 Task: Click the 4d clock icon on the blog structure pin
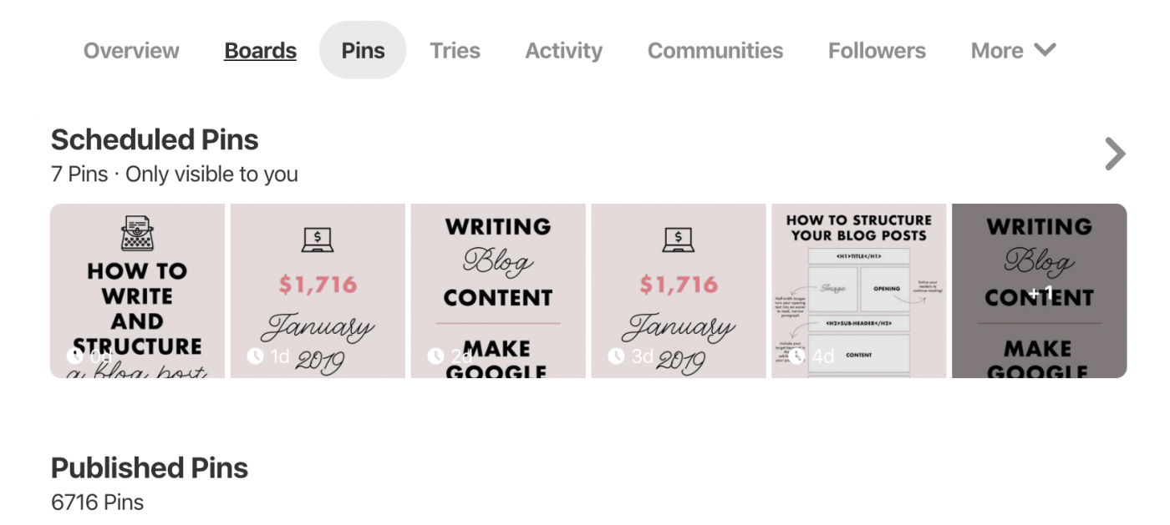click(x=796, y=355)
